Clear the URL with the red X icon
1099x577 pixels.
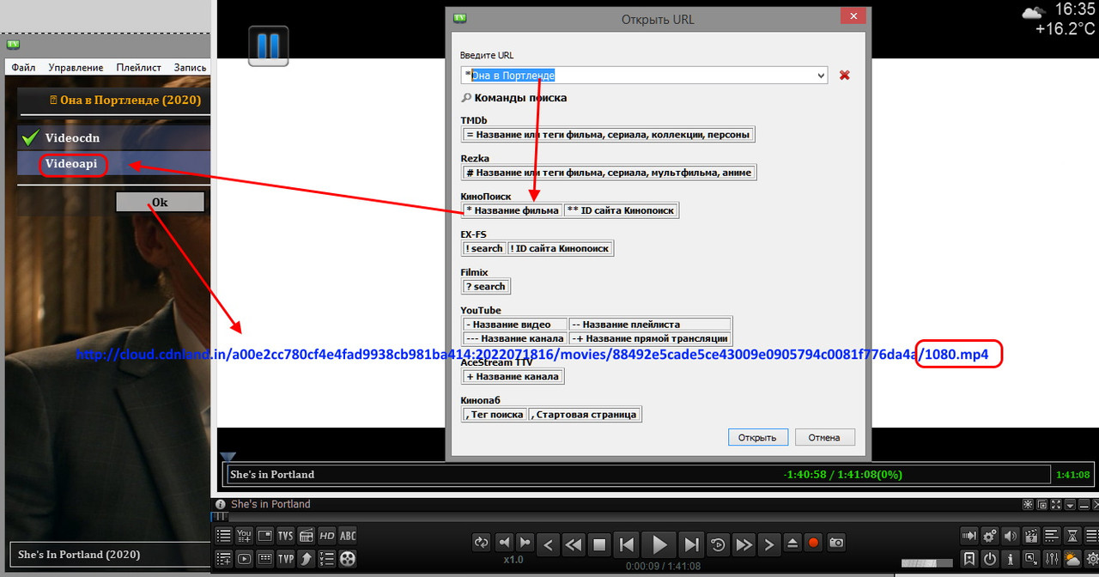click(845, 75)
